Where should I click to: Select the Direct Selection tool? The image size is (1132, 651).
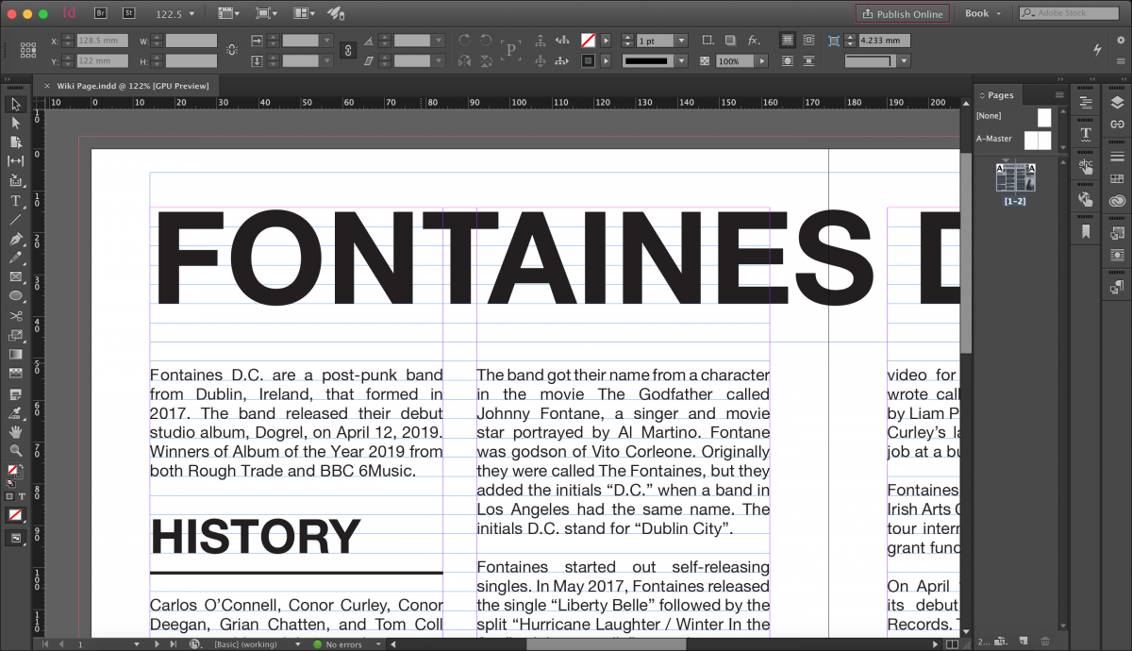(16, 123)
